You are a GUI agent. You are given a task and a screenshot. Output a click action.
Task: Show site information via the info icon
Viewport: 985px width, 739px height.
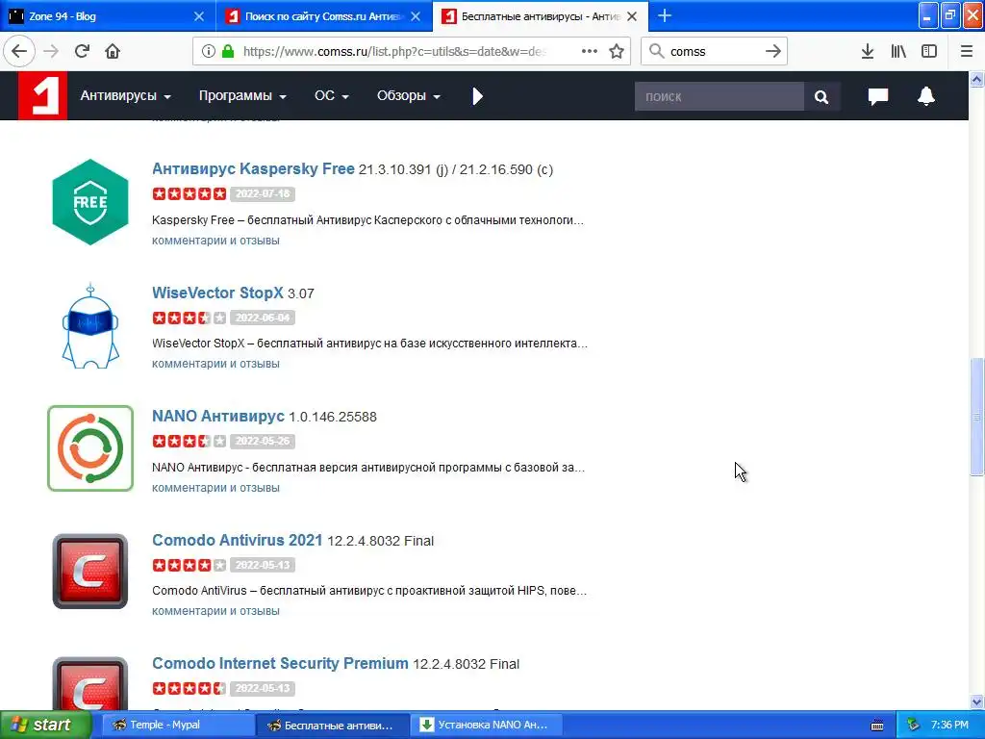click(x=209, y=52)
